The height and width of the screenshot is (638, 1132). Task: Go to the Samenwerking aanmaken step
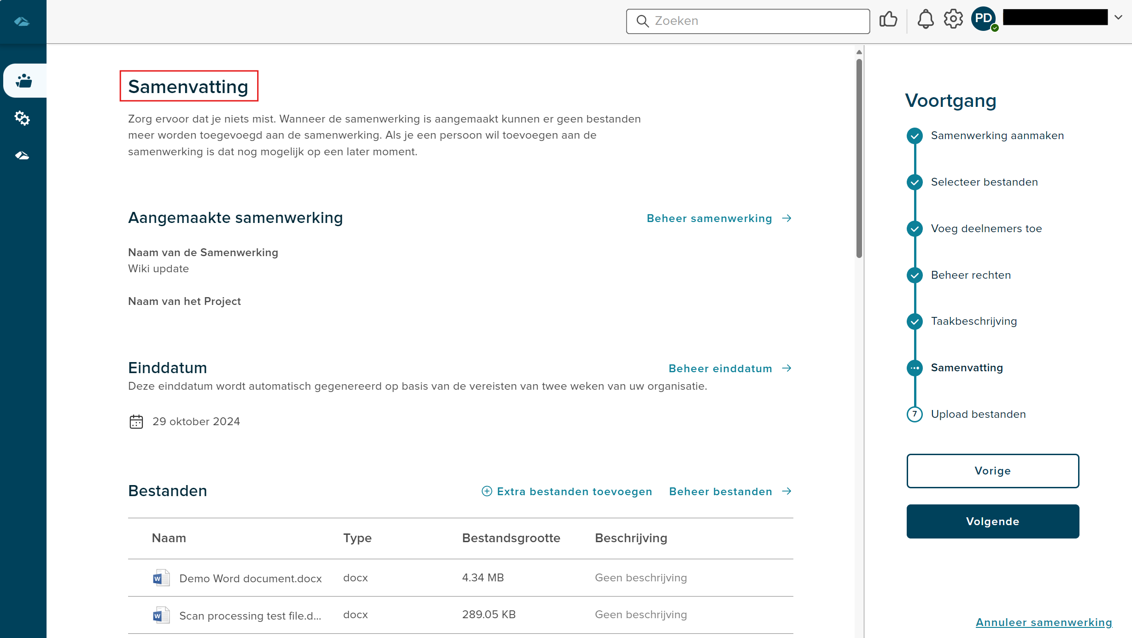(x=997, y=135)
